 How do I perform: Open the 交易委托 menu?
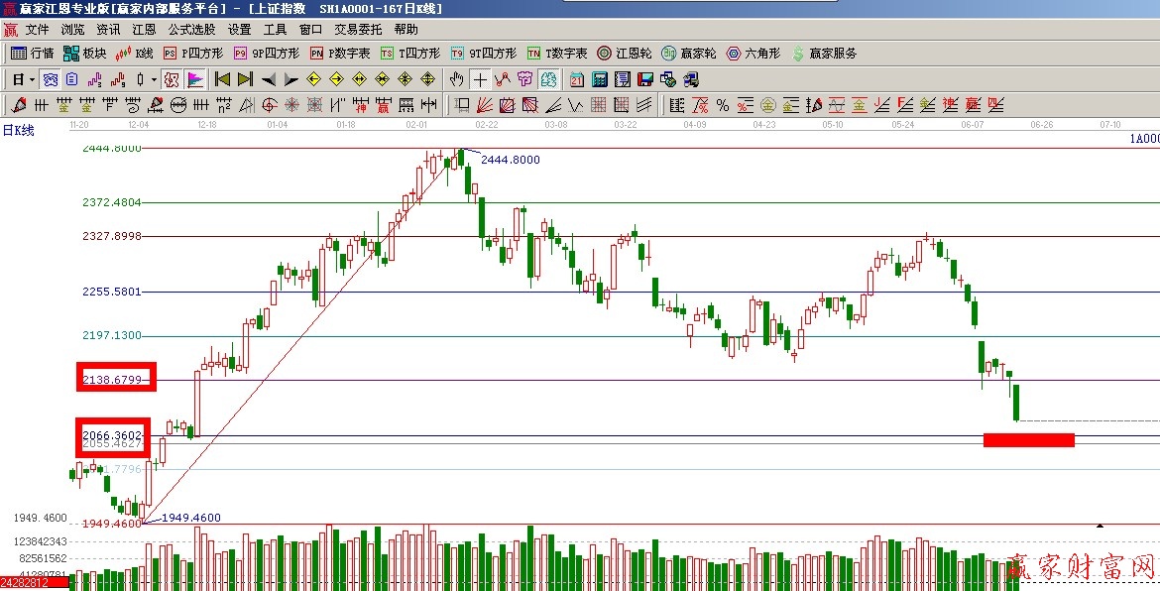[x=358, y=30]
